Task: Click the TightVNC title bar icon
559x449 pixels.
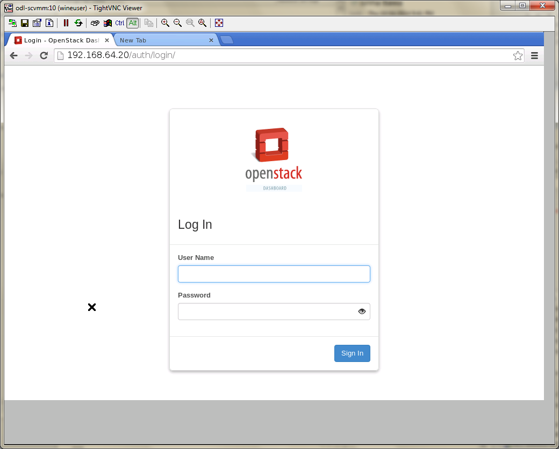Action: pyautogui.click(x=9, y=8)
